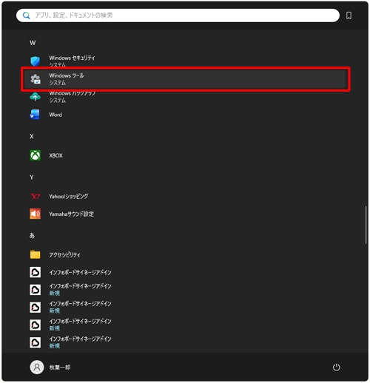Launch Word from the app list

[184, 115]
